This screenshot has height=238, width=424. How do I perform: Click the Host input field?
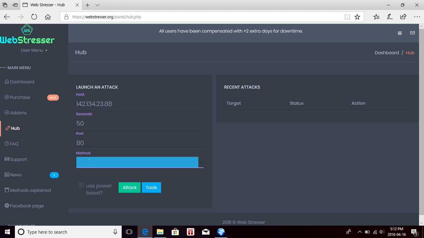click(x=140, y=104)
